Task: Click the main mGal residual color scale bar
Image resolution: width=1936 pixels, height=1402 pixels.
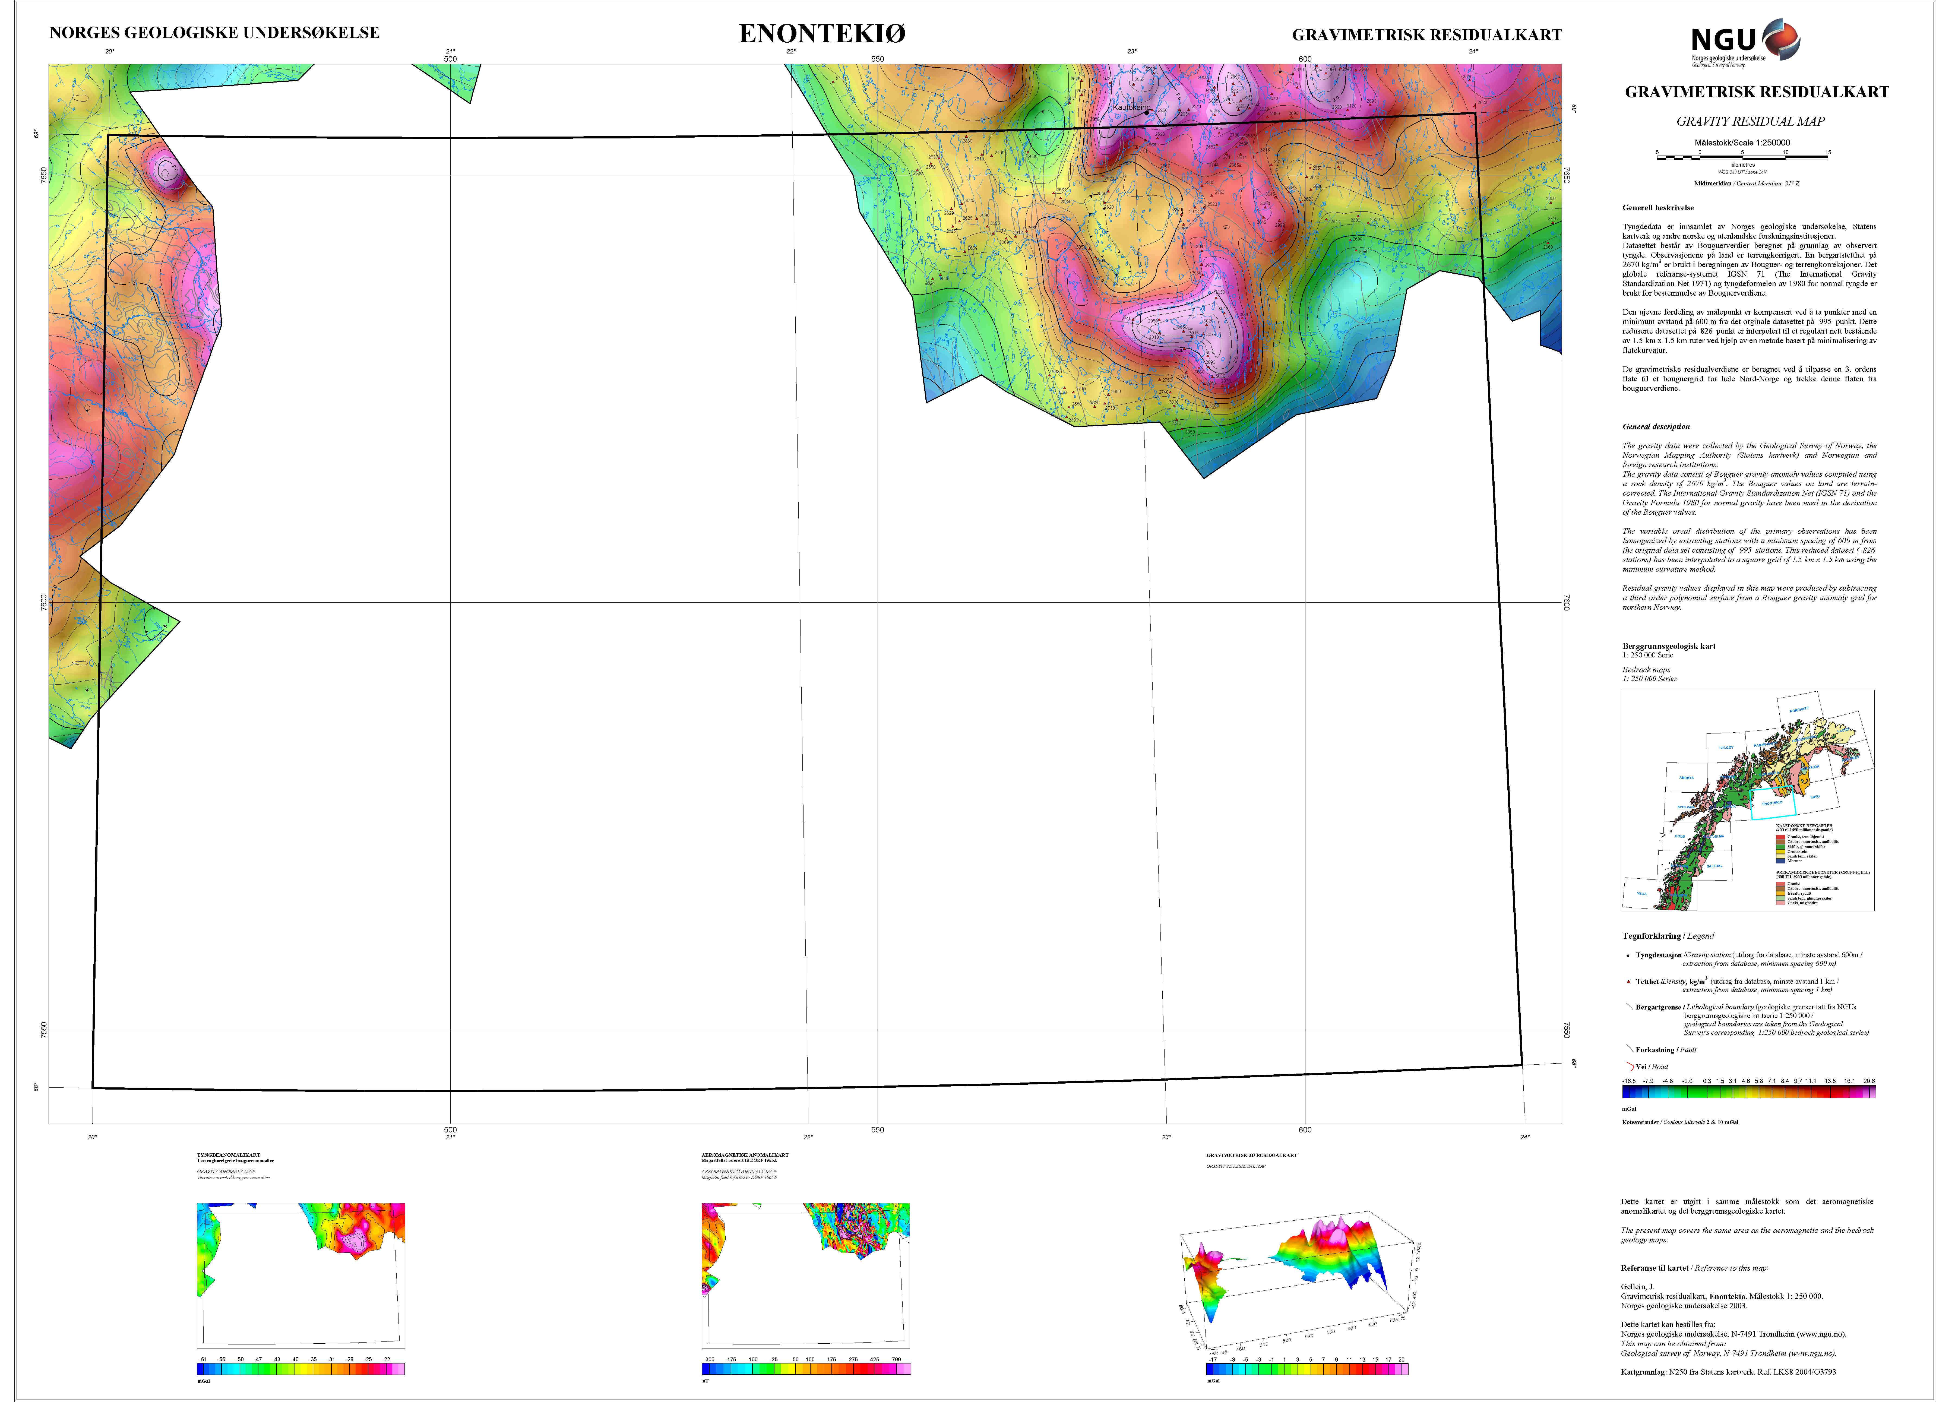Action: (x=1749, y=1091)
